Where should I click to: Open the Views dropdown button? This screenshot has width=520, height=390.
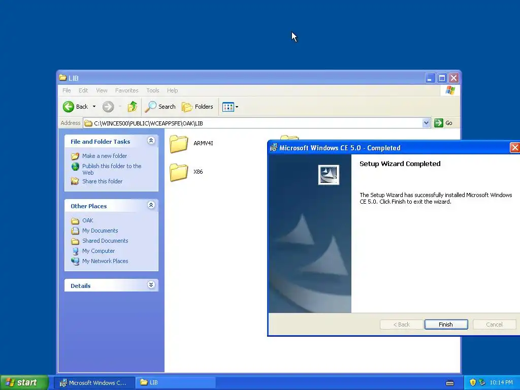coord(230,107)
